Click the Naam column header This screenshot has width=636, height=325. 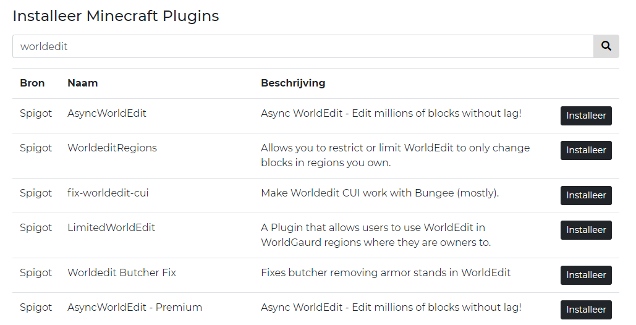pos(82,83)
